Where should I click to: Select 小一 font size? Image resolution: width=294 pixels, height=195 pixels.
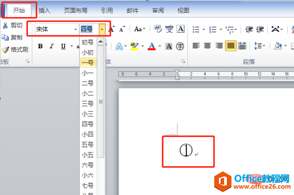88,73
